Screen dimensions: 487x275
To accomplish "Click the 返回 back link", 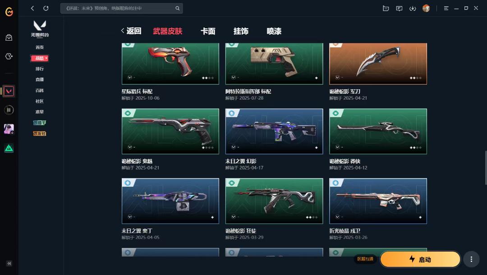I will click(131, 31).
